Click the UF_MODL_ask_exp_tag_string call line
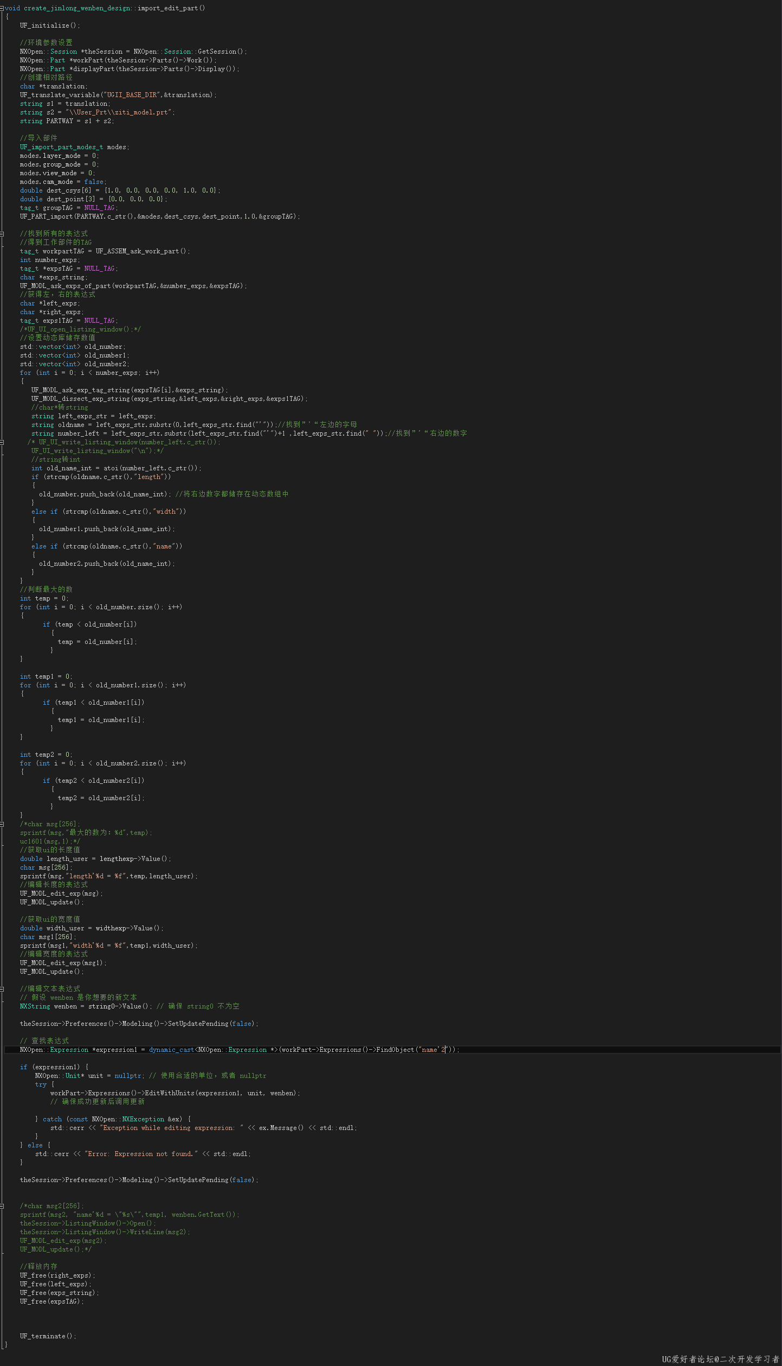 pos(130,390)
